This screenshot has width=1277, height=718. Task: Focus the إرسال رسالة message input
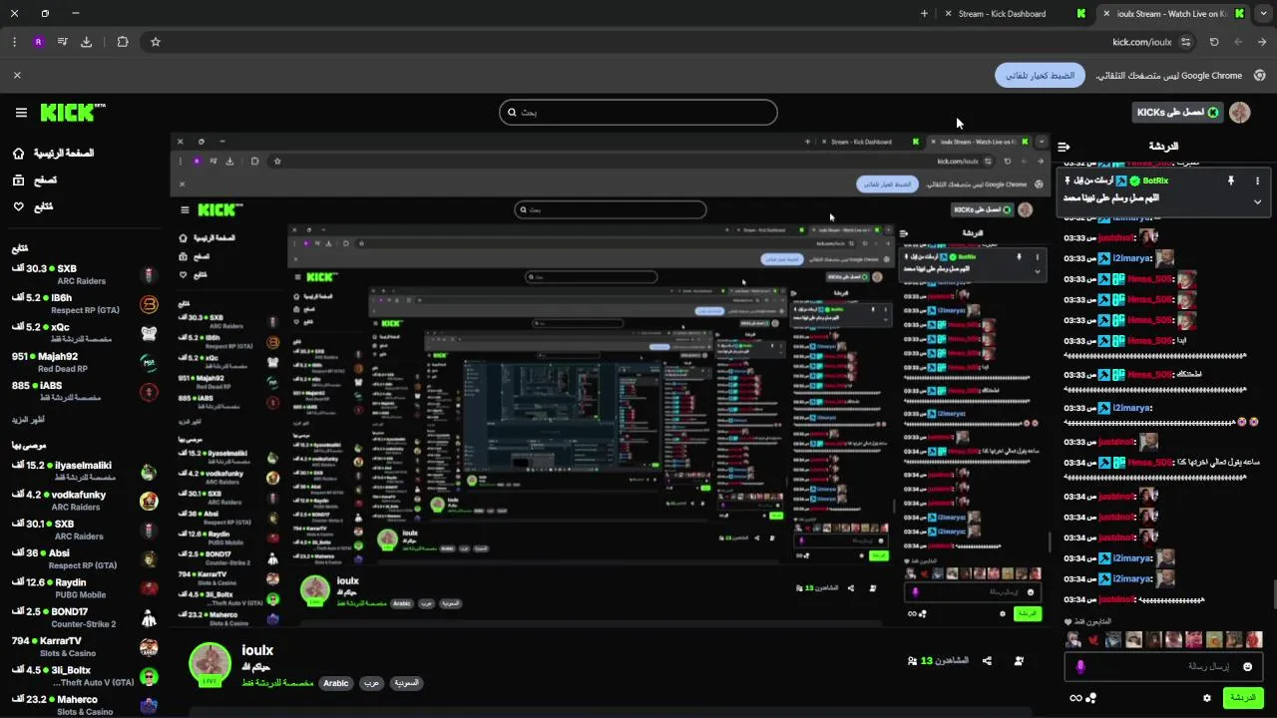coord(1162,666)
